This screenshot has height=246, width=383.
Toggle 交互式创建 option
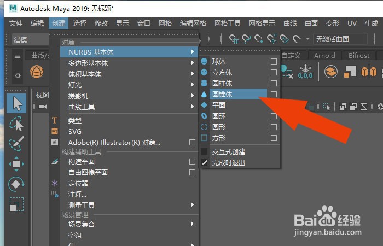pyautogui.click(x=204, y=151)
